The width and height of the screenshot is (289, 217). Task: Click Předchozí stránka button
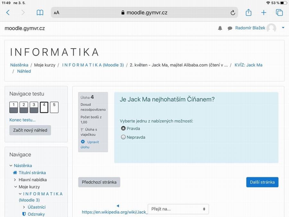click(99, 182)
